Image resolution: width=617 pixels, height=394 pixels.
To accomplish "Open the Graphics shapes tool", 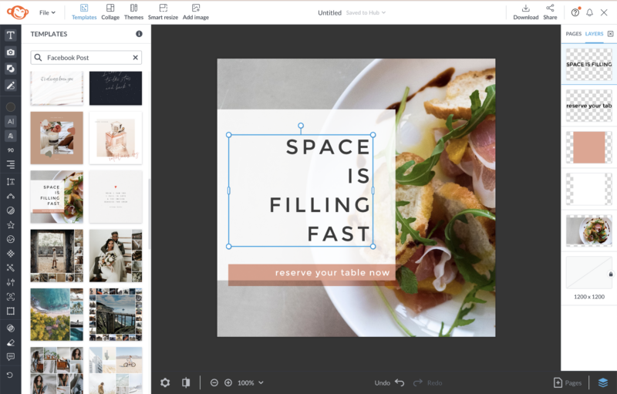I will click(11, 69).
